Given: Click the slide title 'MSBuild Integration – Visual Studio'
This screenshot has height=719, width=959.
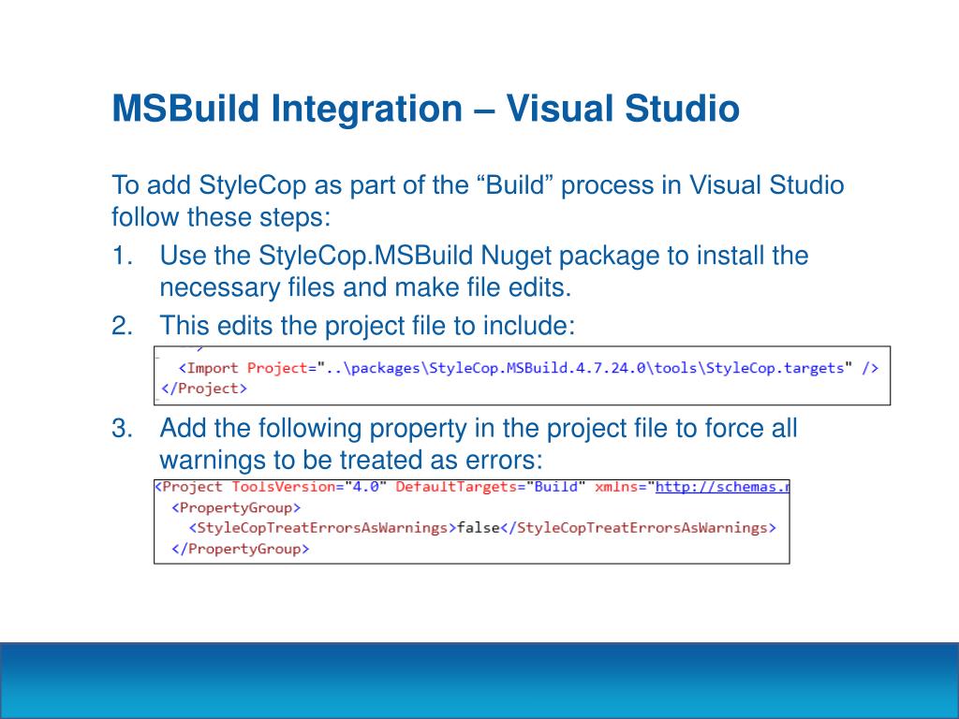Looking at the screenshot, I should click(426, 109).
